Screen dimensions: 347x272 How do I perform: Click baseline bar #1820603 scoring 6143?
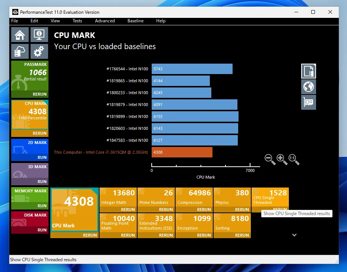click(x=195, y=128)
